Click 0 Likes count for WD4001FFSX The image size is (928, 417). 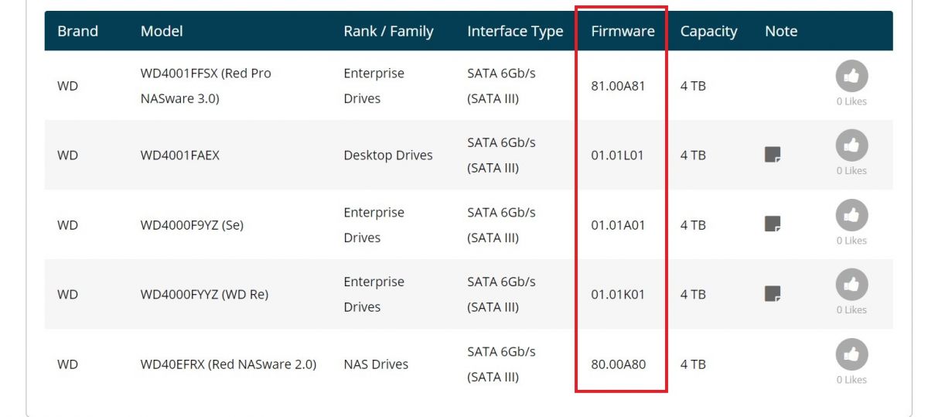[851, 101]
